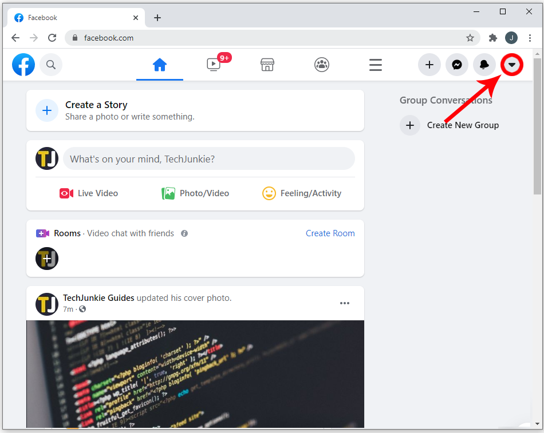
Task: Open the Watch video tab
Action: (x=214, y=65)
